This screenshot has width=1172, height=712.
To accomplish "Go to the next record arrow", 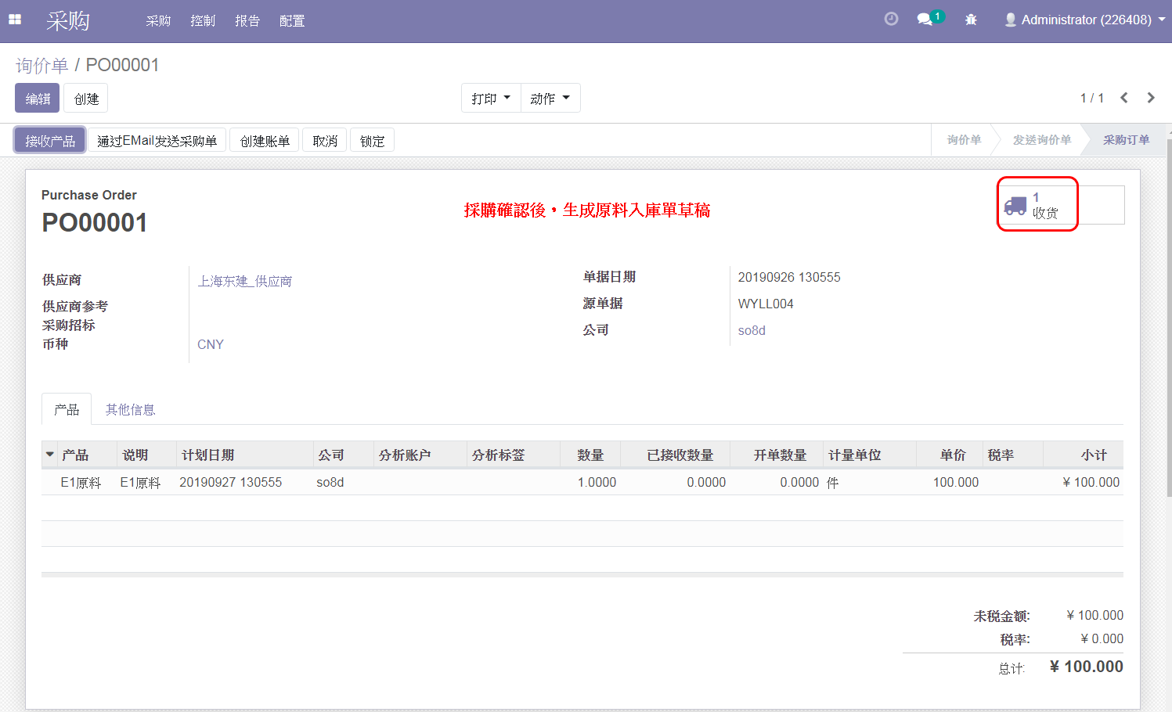I will [x=1151, y=98].
